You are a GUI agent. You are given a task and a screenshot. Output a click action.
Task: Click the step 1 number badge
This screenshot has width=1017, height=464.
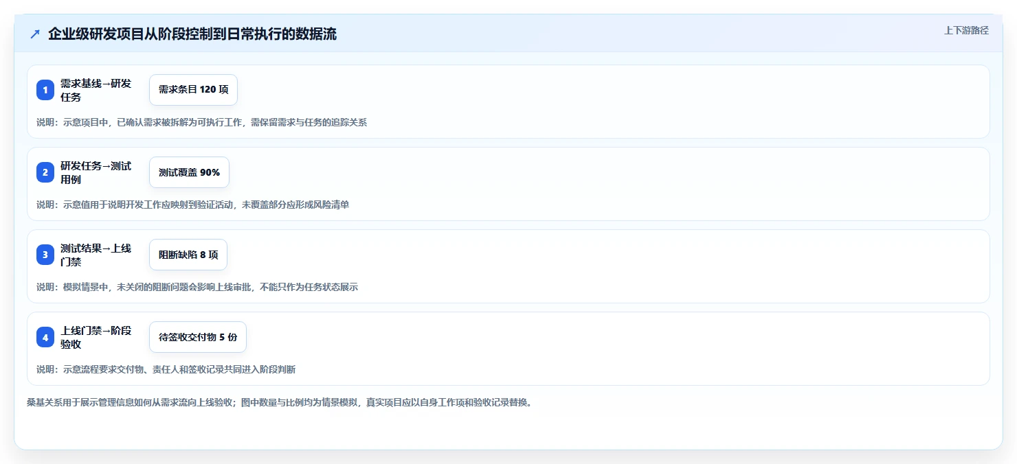45,90
